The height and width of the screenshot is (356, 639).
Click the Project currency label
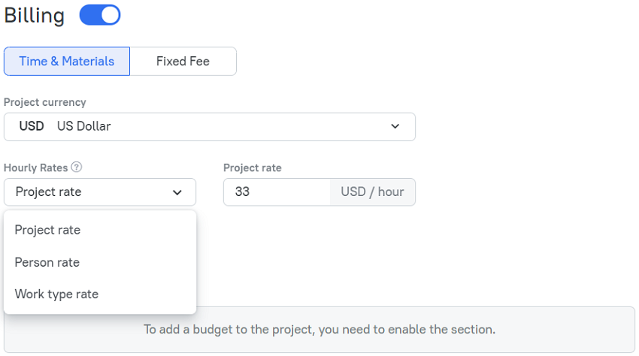(45, 102)
